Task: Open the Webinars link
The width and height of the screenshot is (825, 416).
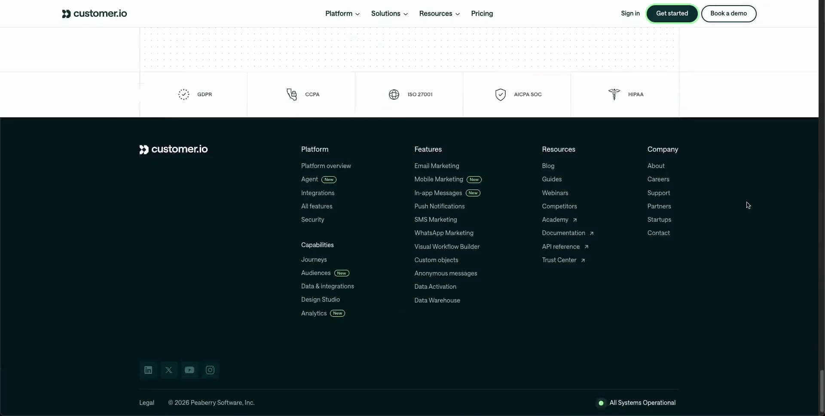Action: [x=555, y=193]
